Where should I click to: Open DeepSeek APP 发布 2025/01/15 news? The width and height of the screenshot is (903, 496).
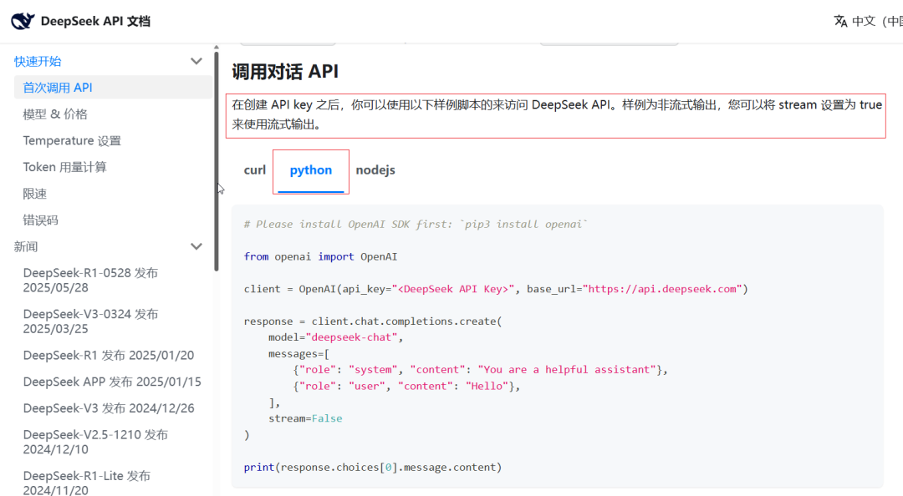point(112,382)
